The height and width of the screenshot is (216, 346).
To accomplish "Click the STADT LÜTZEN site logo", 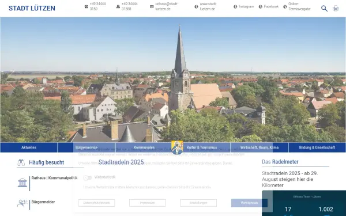I will (x=32, y=8).
